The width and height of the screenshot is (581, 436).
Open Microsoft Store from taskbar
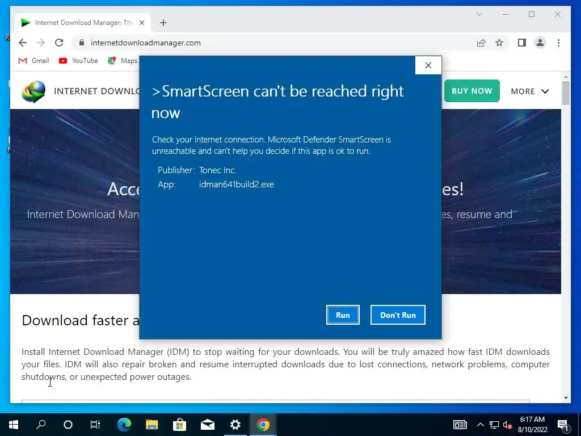click(179, 425)
